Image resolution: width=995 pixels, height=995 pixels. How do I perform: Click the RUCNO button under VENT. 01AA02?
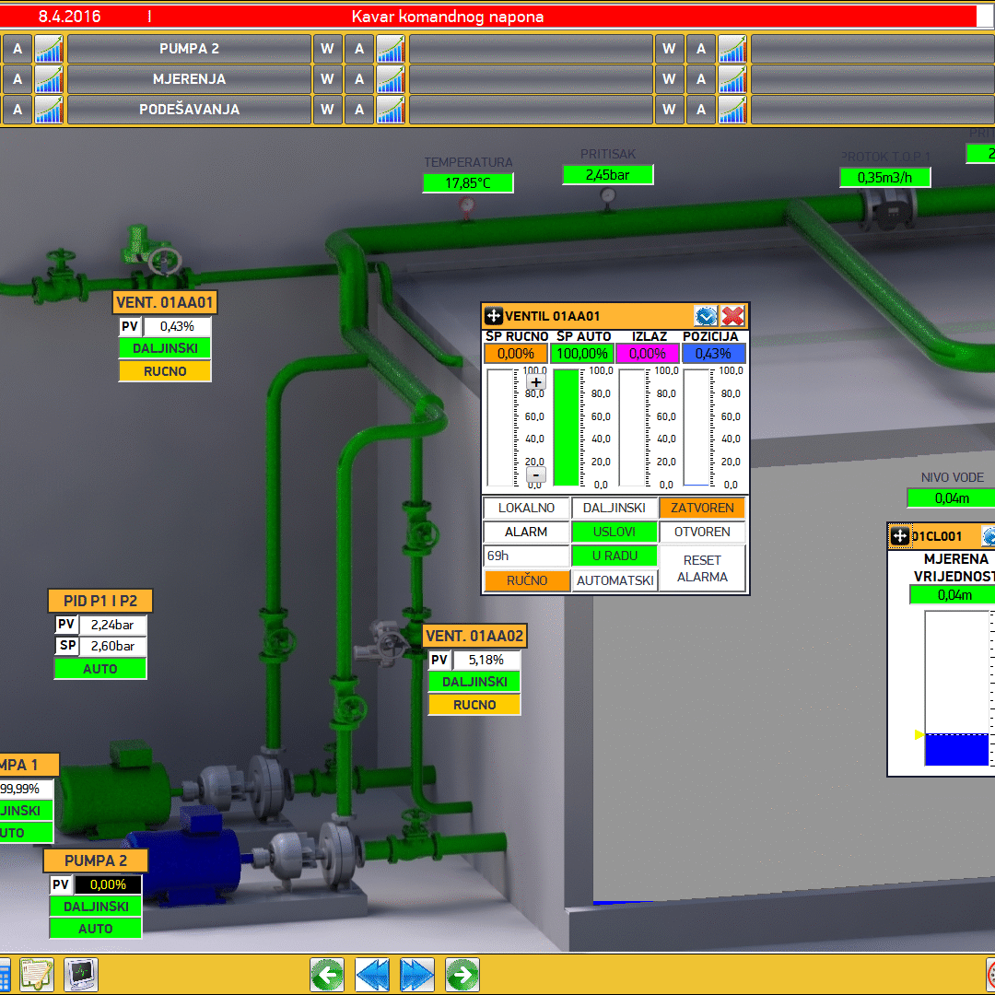(x=474, y=705)
